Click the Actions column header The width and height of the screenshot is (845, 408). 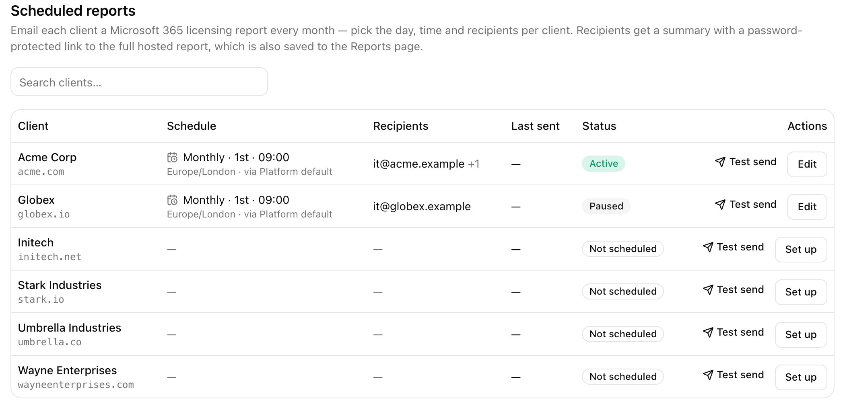click(807, 126)
